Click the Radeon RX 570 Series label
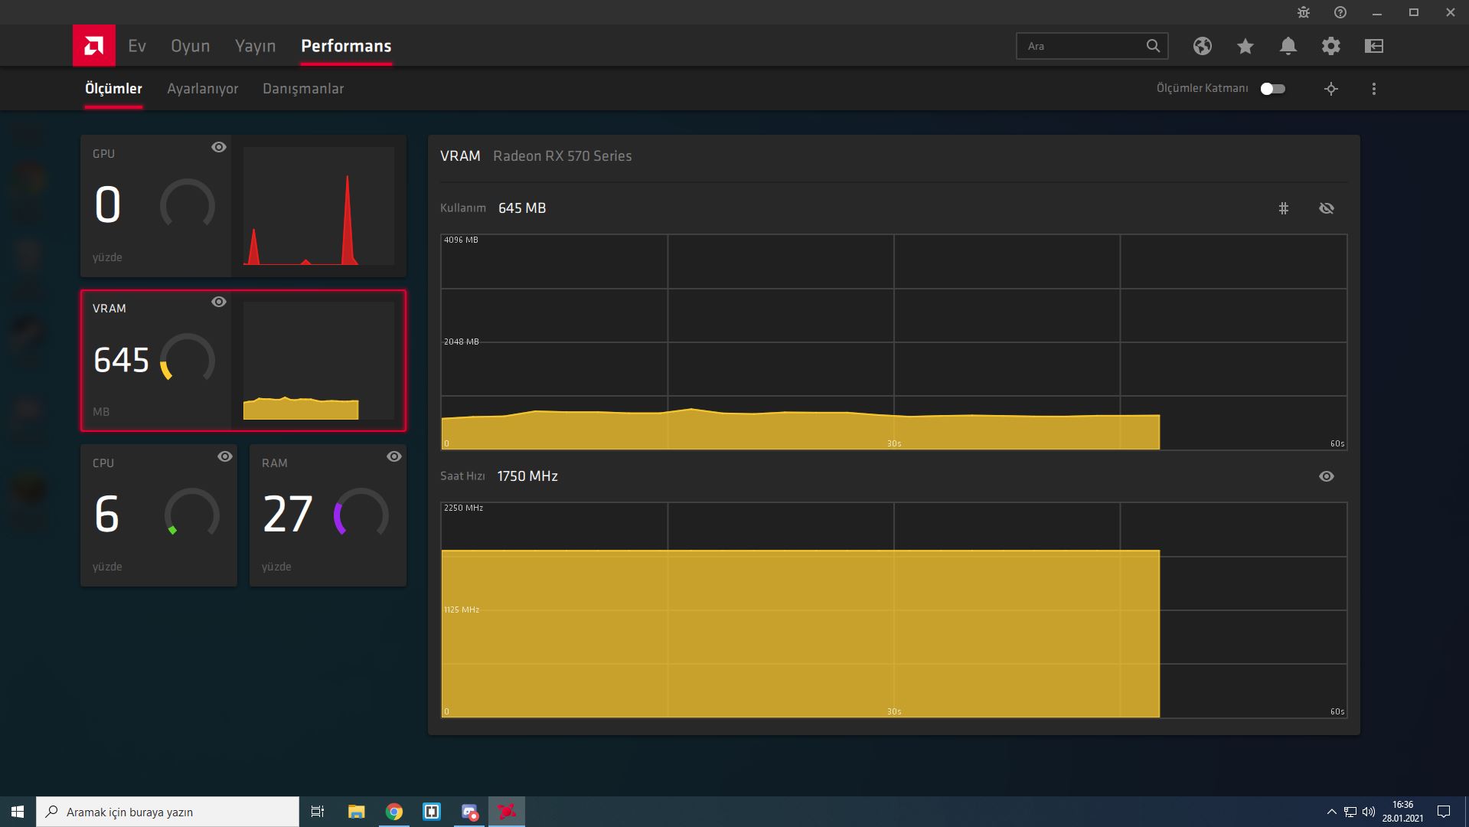 coord(563,156)
